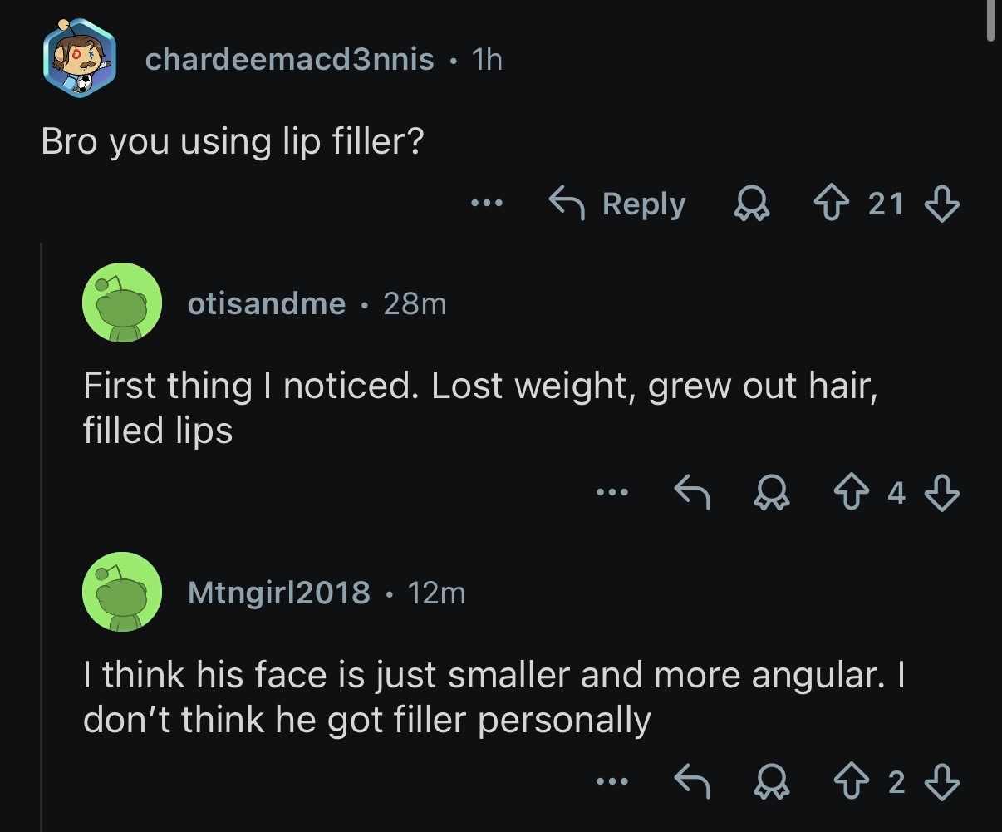Open more options for chardeemacd3nnis's comment

click(x=485, y=204)
